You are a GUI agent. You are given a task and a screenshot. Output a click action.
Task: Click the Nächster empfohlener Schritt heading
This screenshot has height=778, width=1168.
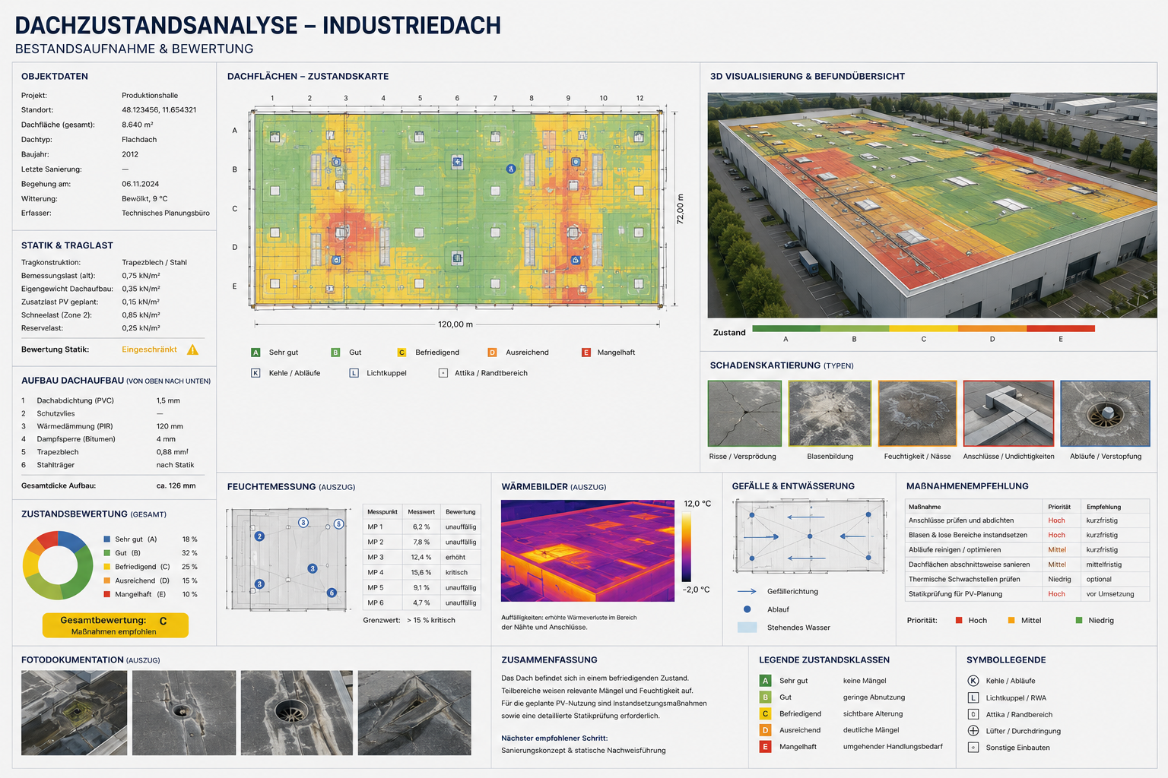(554, 738)
